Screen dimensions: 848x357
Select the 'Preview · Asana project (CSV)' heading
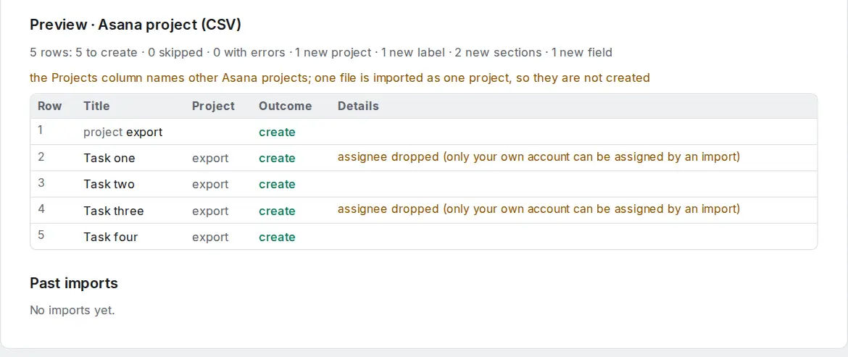click(x=136, y=25)
